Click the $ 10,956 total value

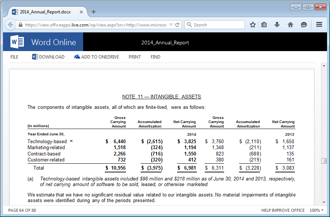(116, 168)
